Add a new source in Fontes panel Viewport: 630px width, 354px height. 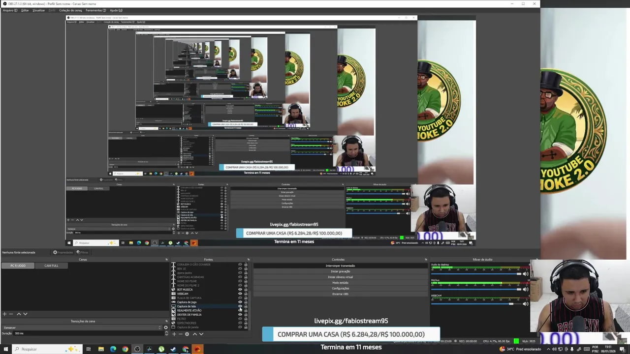174,334
